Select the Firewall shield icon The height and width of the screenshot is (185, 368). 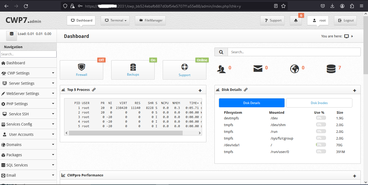click(81, 67)
